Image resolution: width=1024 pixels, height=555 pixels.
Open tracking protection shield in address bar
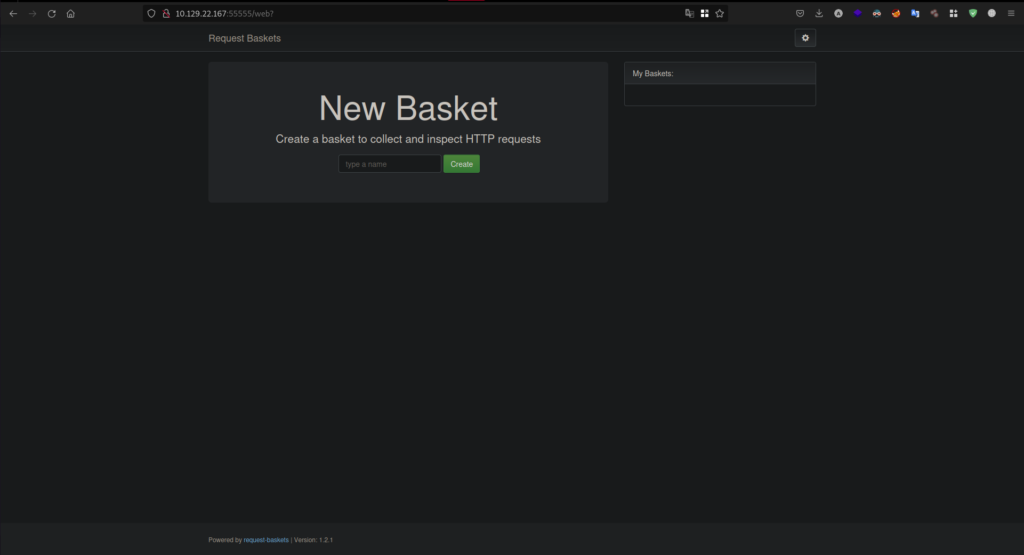coord(151,14)
